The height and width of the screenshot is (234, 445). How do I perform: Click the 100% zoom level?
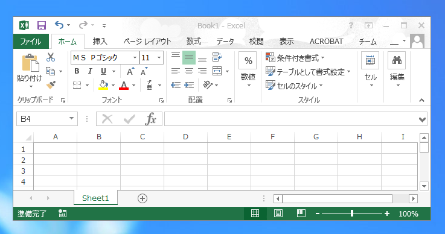(408, 213)
